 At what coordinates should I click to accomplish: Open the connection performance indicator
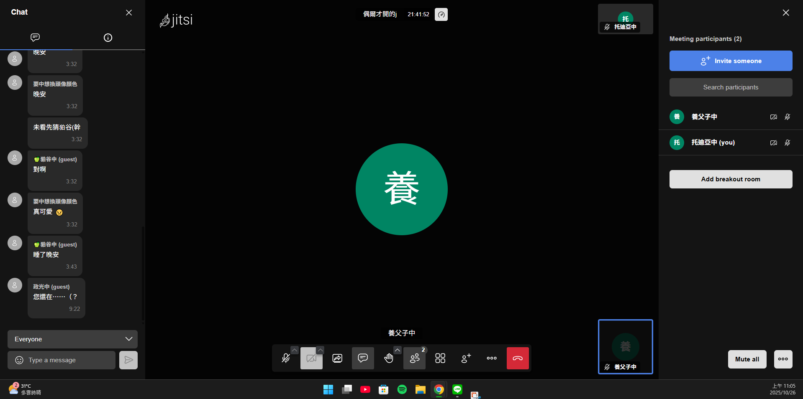(441, 15)
